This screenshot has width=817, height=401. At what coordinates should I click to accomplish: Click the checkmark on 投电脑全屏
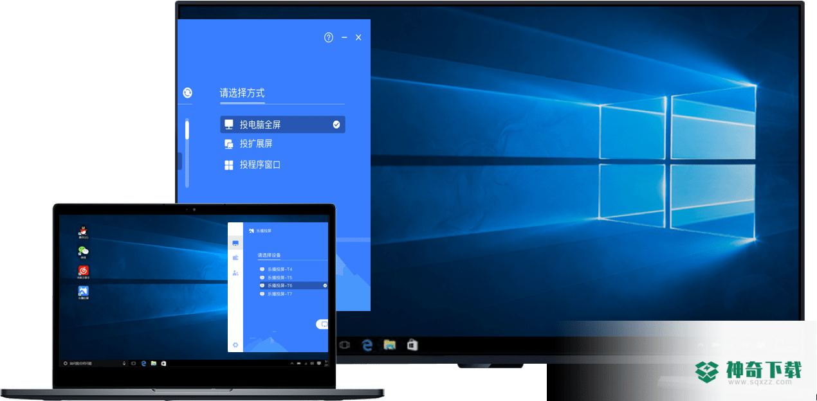pyautogui.click(x=336, y=125)
